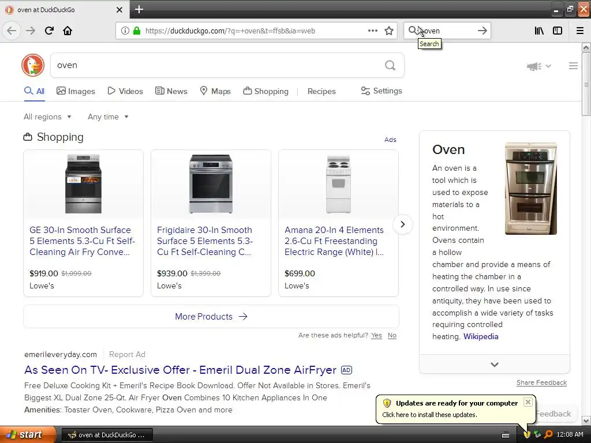Run search with toolbar search-box arrow
591x443 pixels.
[x=482, y=31]
